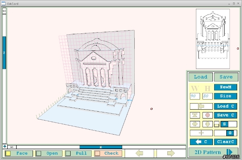Apply dimensions with the Size button

pos(225,96)
